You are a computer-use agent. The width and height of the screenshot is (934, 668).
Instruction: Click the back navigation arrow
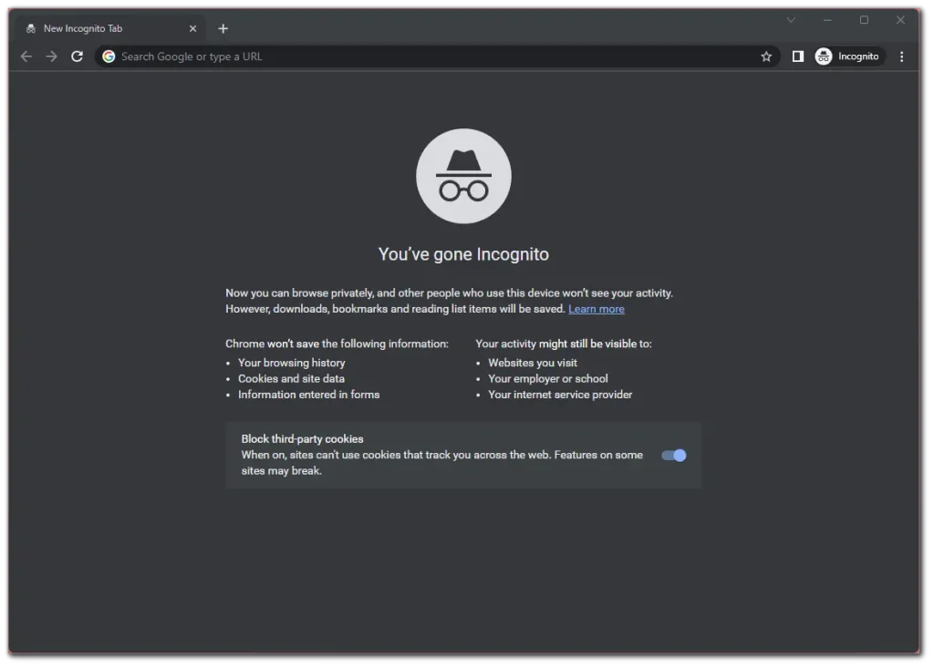point(26,57)
